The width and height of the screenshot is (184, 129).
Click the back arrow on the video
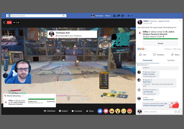pos(4,22)
